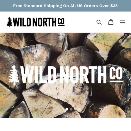Open the shopping bag cart icon
Screen dimensions: 131x131
tap(111, 22)
